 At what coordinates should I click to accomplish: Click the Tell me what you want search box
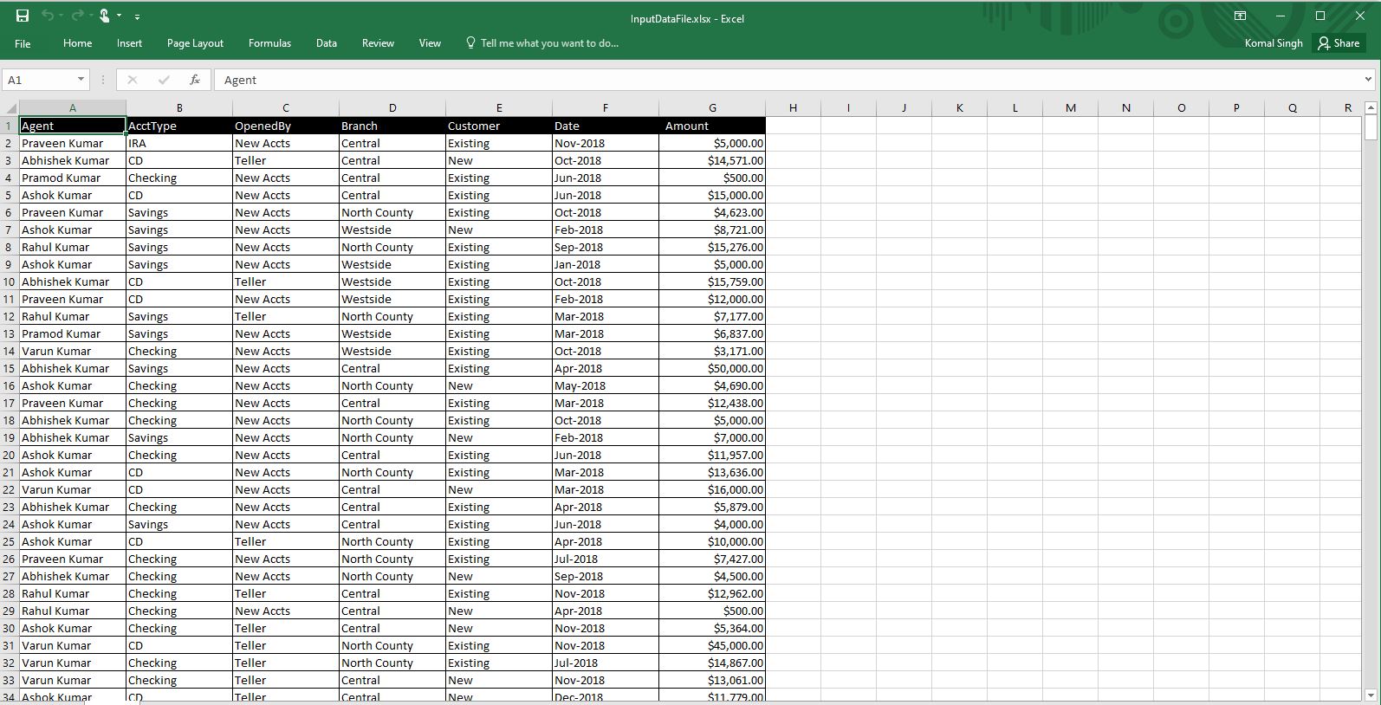[549, 43]
